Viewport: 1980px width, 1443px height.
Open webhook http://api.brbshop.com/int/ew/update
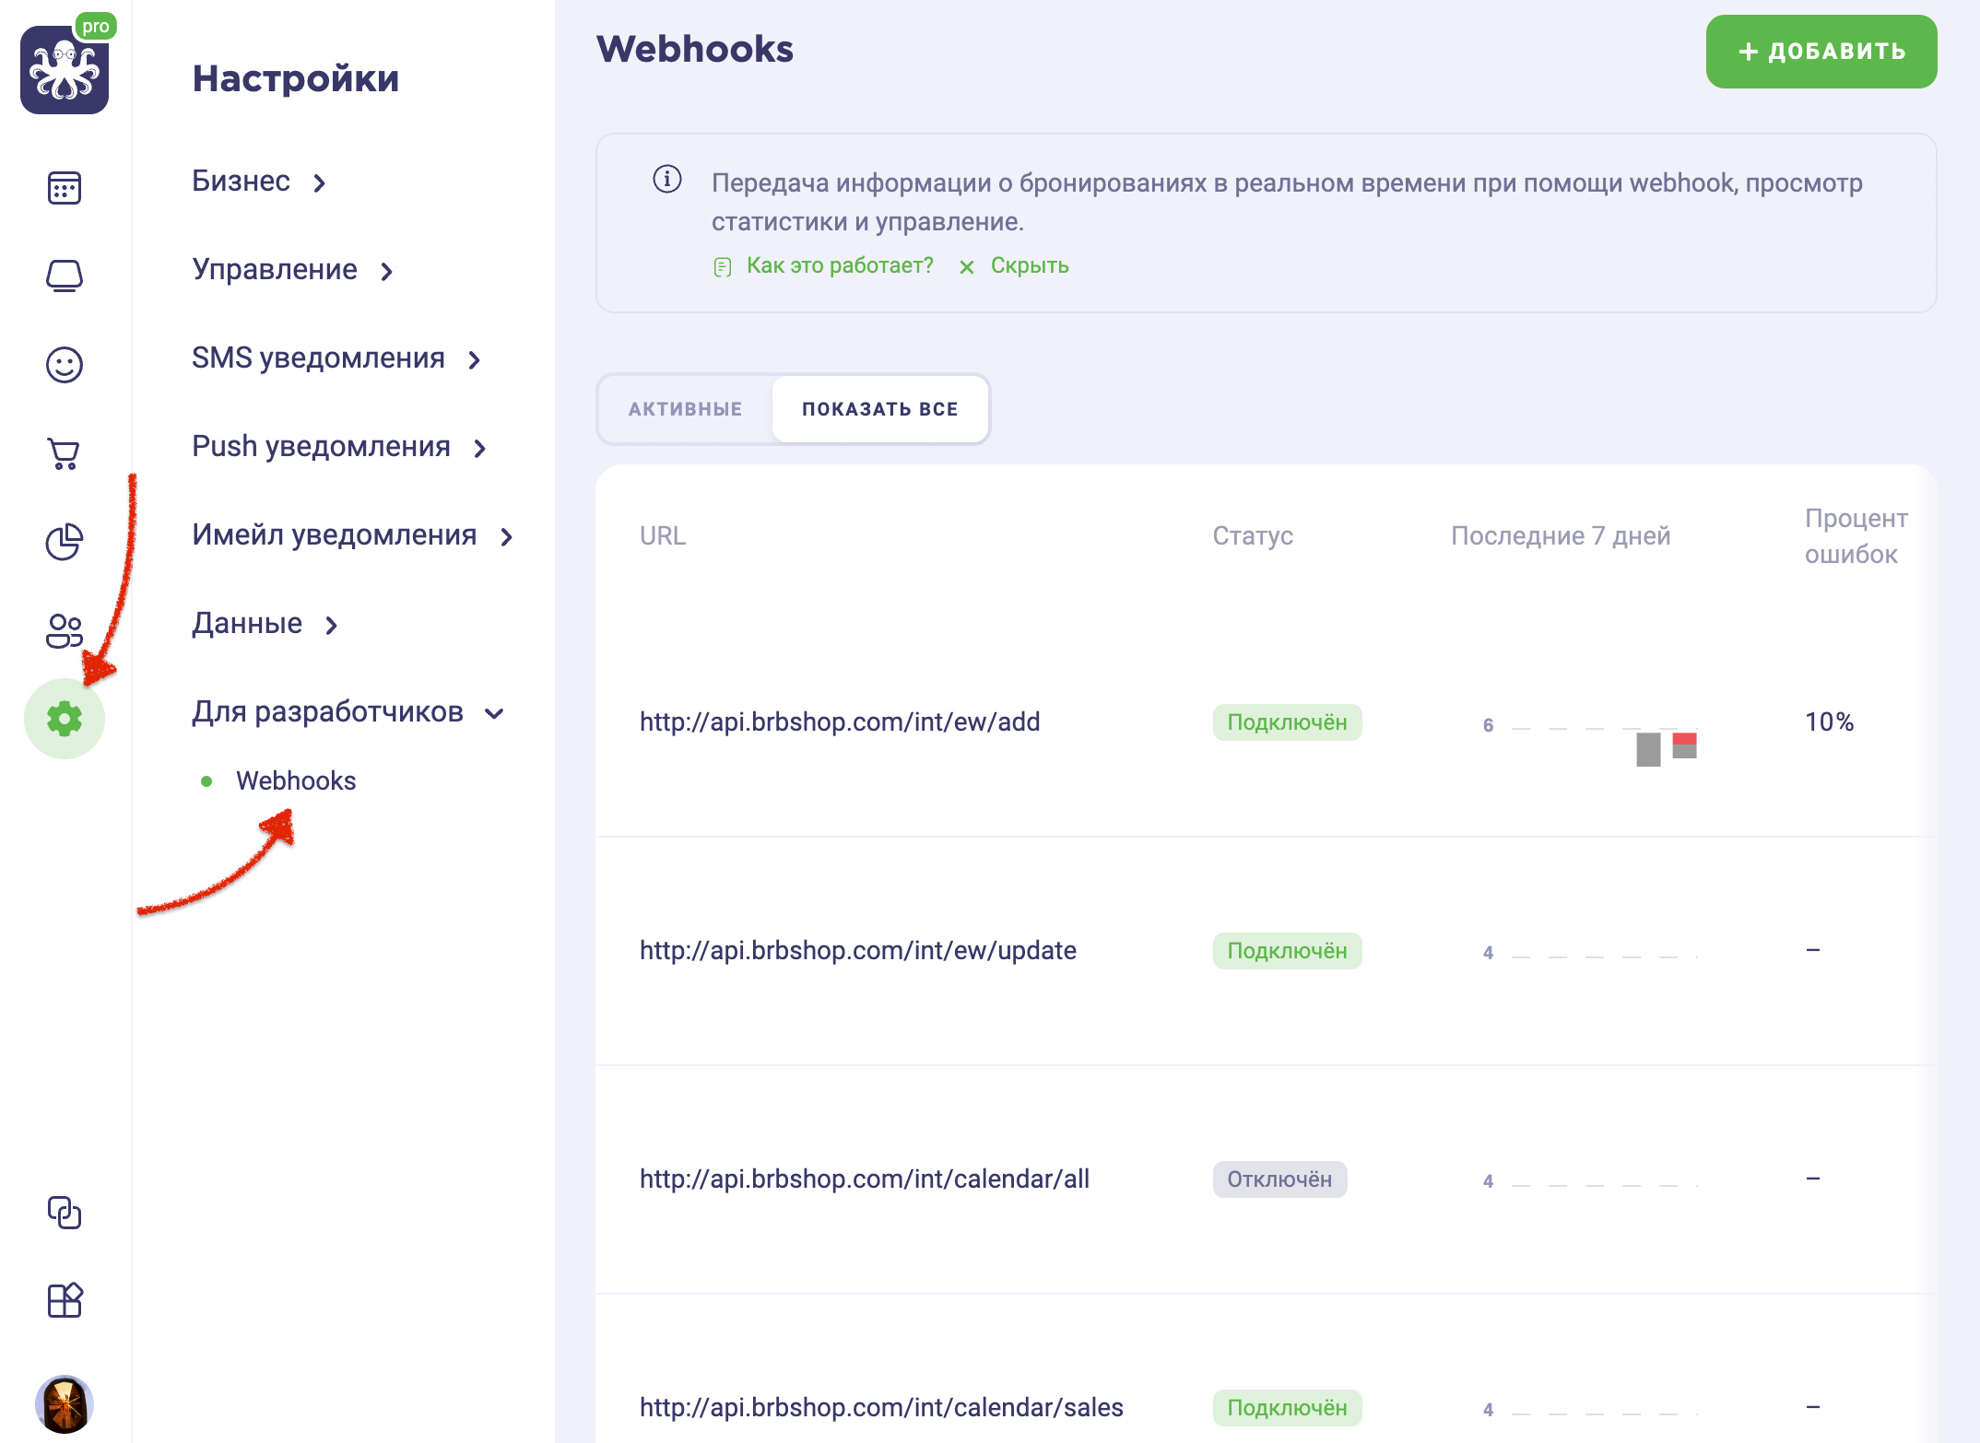tap(858, 950)
